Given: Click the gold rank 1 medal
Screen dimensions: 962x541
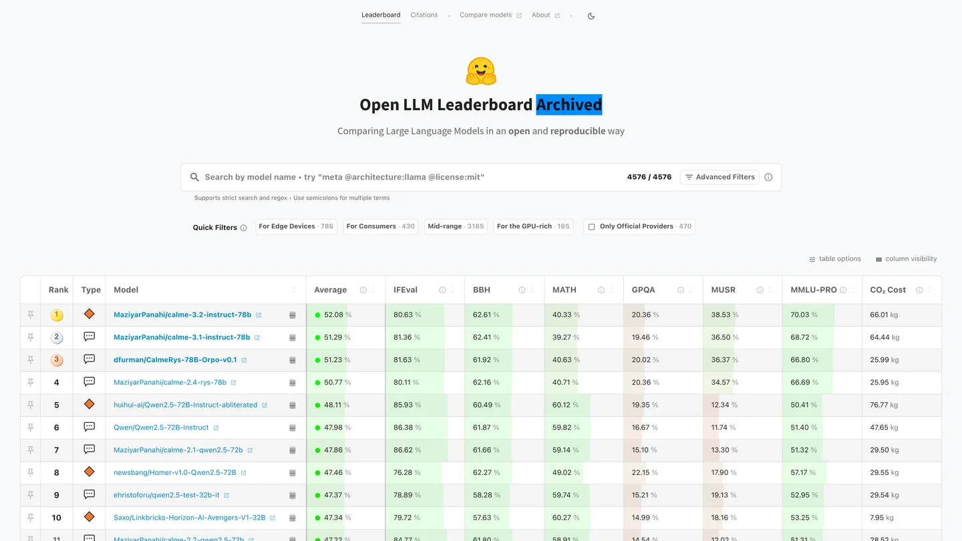Looking at the screenshot, I should point(57,315).
